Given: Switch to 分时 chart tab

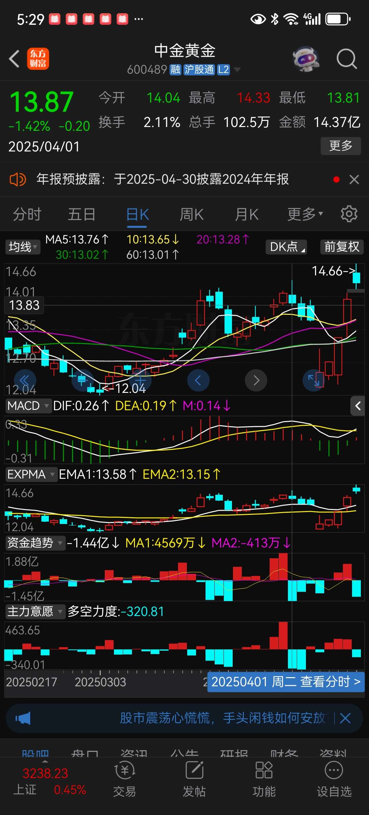Looking at the screenshot, I should coord(27,214).
